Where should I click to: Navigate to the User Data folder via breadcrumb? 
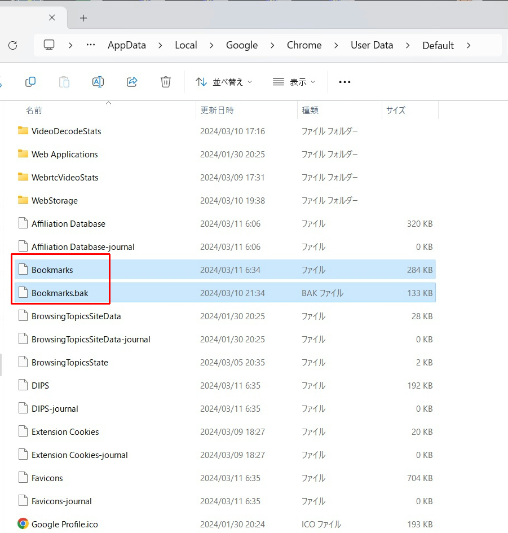(x=372, y=45)
